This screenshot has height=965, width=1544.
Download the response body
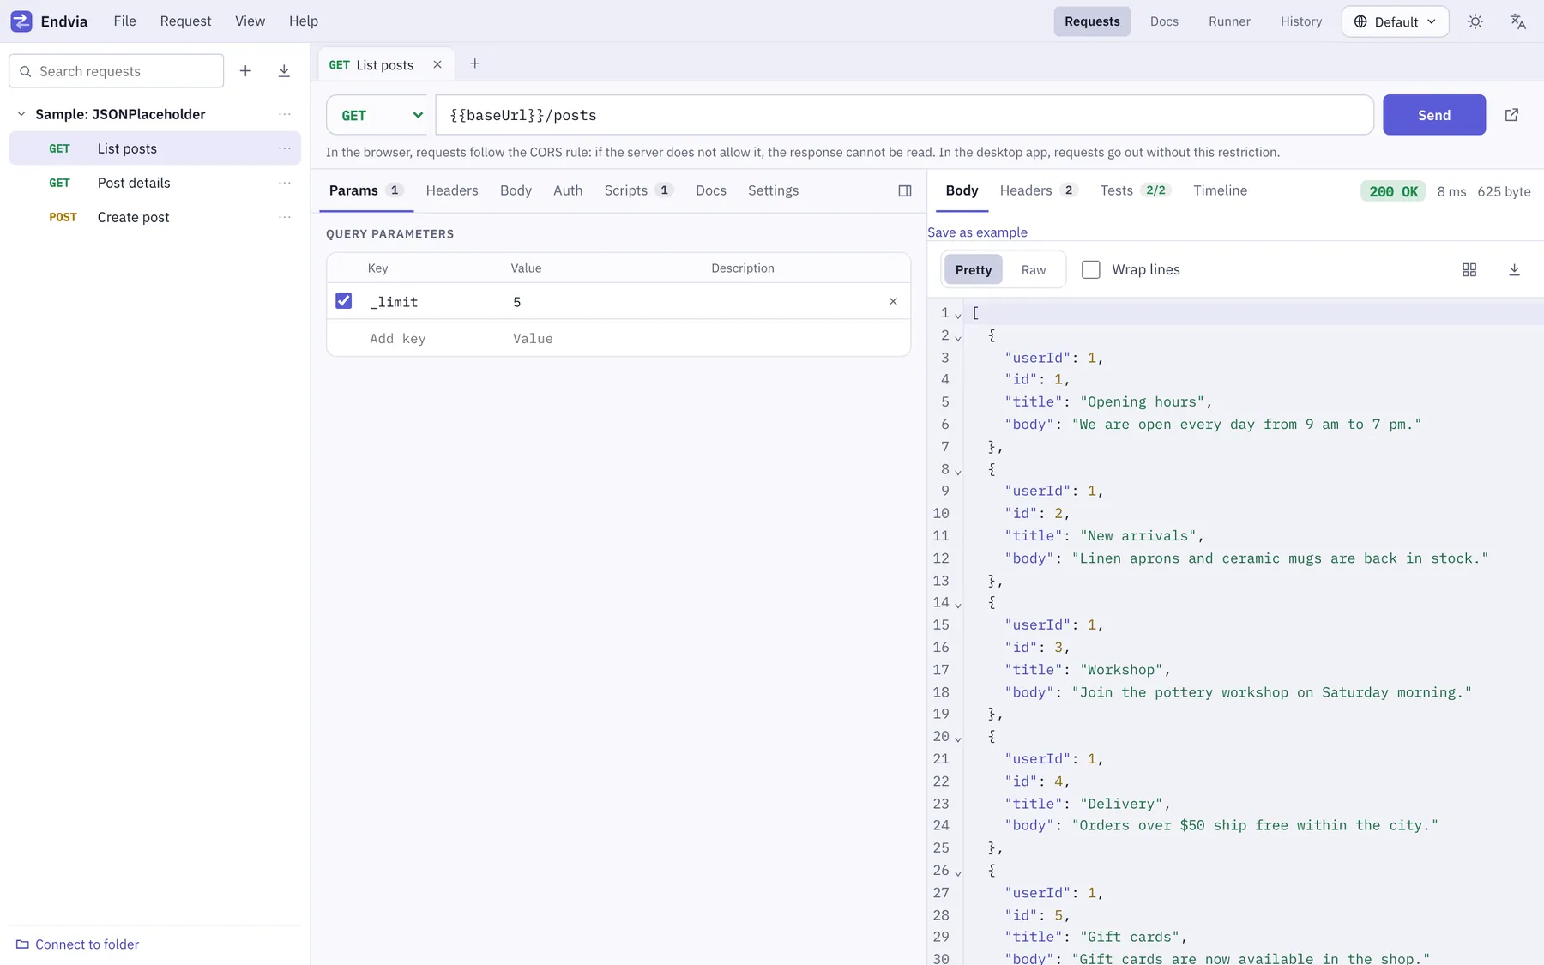pos(1514,269)
